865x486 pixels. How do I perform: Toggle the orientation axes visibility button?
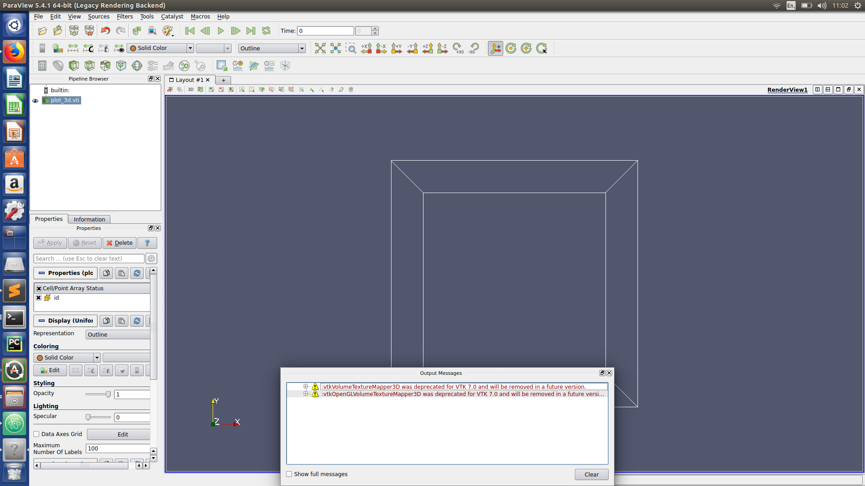pos(495,48)
